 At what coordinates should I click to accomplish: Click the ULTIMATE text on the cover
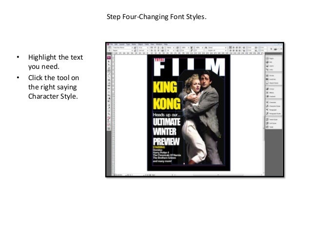tap(167, 122)
